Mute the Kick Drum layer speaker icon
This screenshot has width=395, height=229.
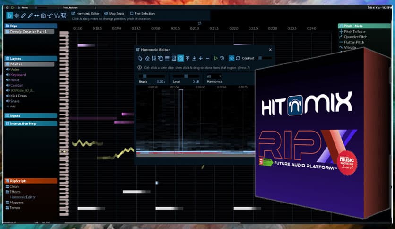coord(8,96)
